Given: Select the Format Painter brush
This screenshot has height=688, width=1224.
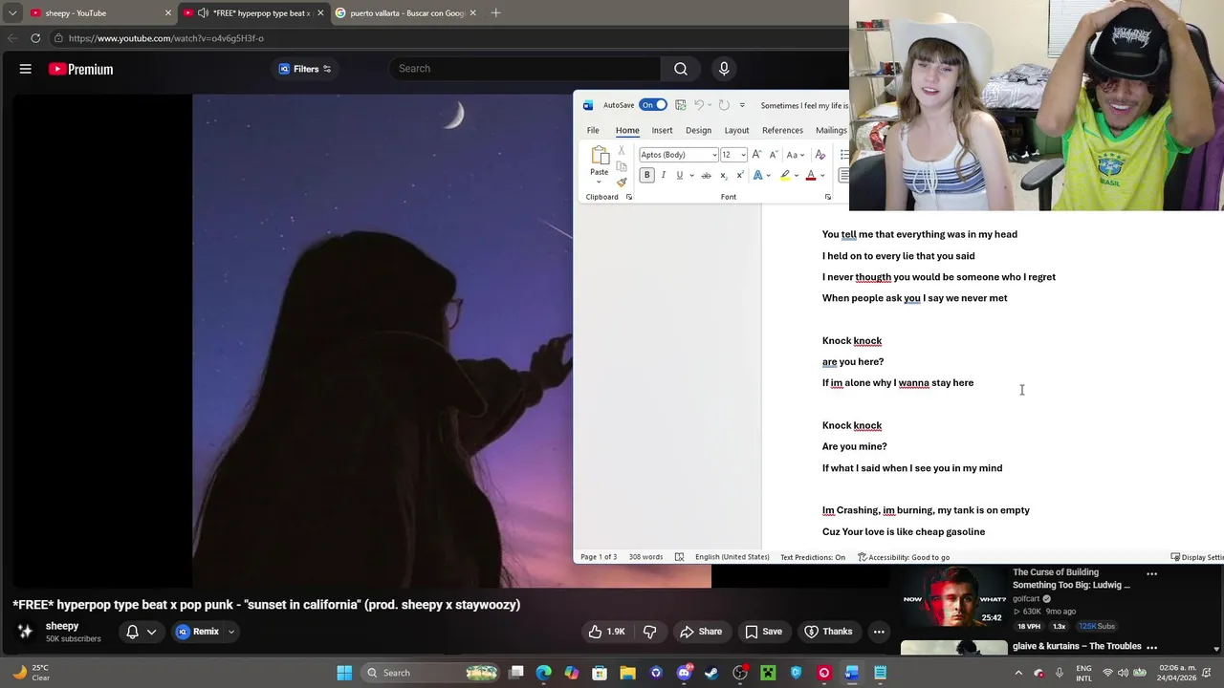Looking at the screenshot, I should tap(622, 182).
